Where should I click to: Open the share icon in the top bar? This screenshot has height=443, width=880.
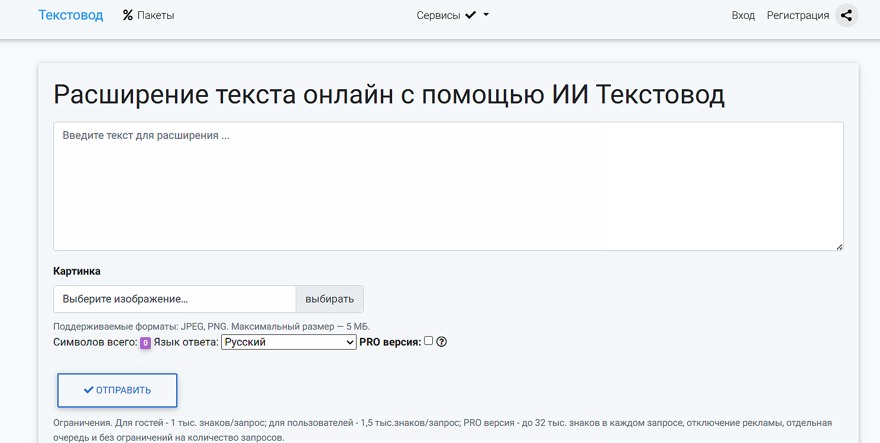pos(847,15)
